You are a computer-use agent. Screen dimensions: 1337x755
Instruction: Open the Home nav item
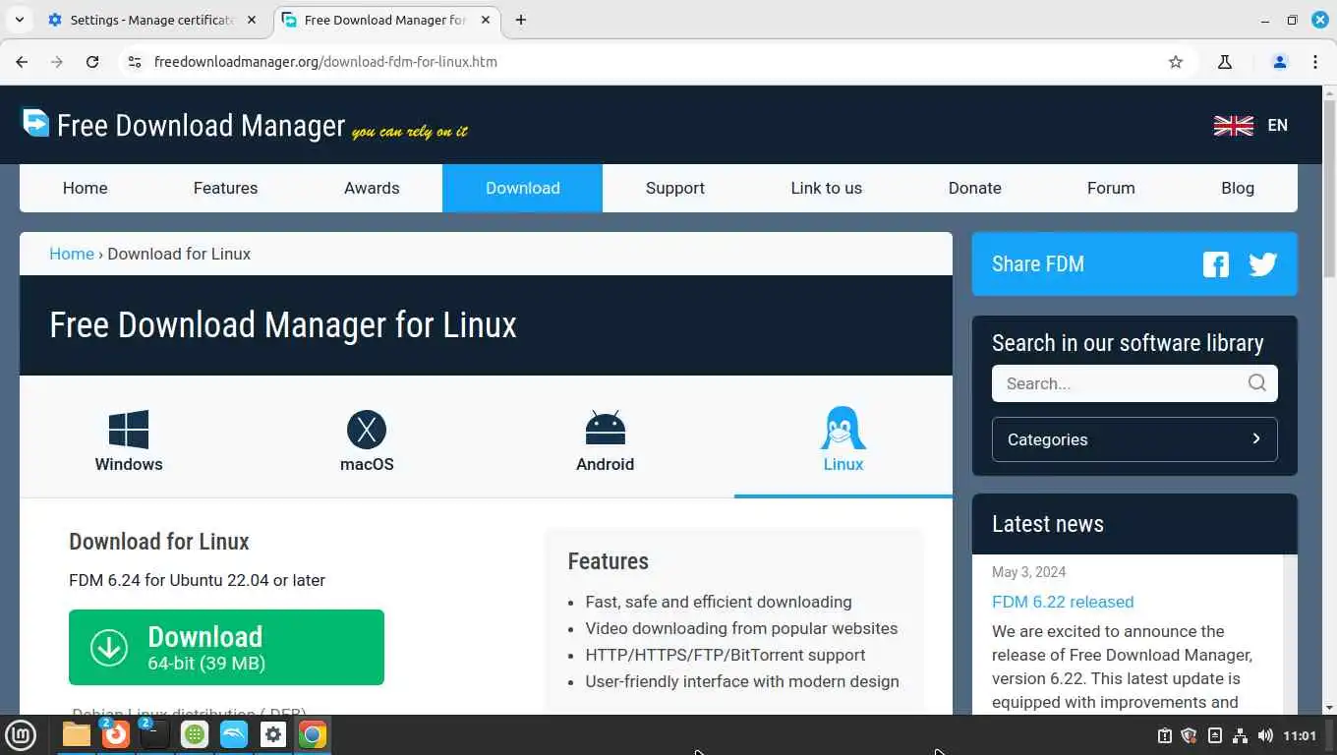pos(86,188)
